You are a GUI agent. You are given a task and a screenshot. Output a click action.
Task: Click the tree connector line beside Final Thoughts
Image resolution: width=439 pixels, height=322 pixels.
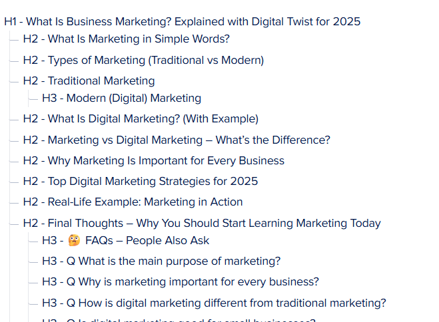(14, 224)
